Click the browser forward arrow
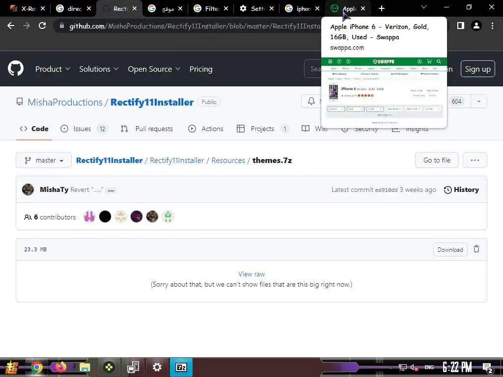Screen dimensions: 503x377 tap(27, 26)
